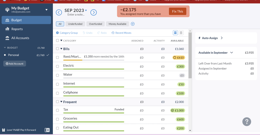Click the checkmark next to Personal account
The width and height of the screenshot is (260, 135).
[x=48, y=55]
